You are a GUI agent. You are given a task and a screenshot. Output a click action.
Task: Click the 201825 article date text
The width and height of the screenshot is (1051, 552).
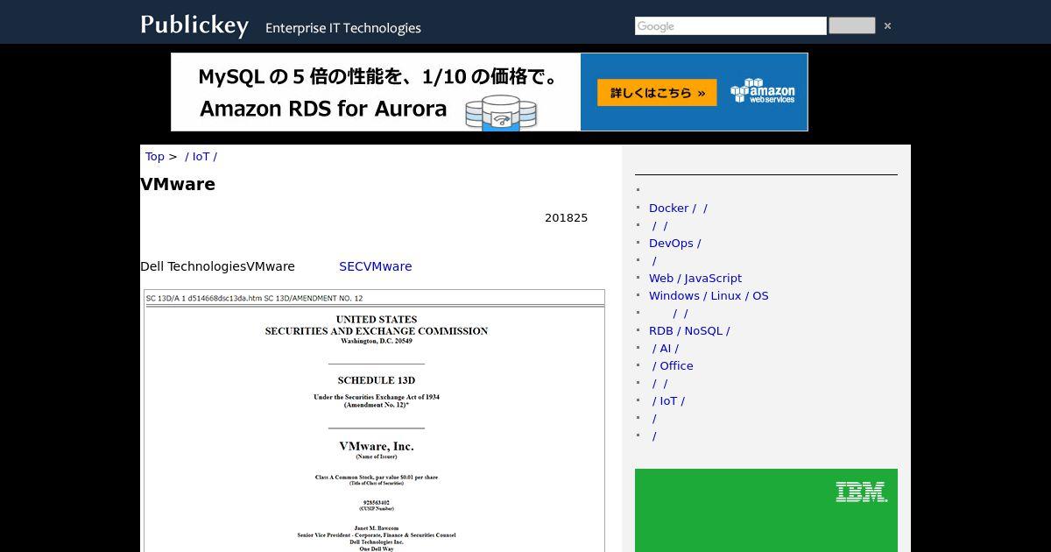click(567, 218)
